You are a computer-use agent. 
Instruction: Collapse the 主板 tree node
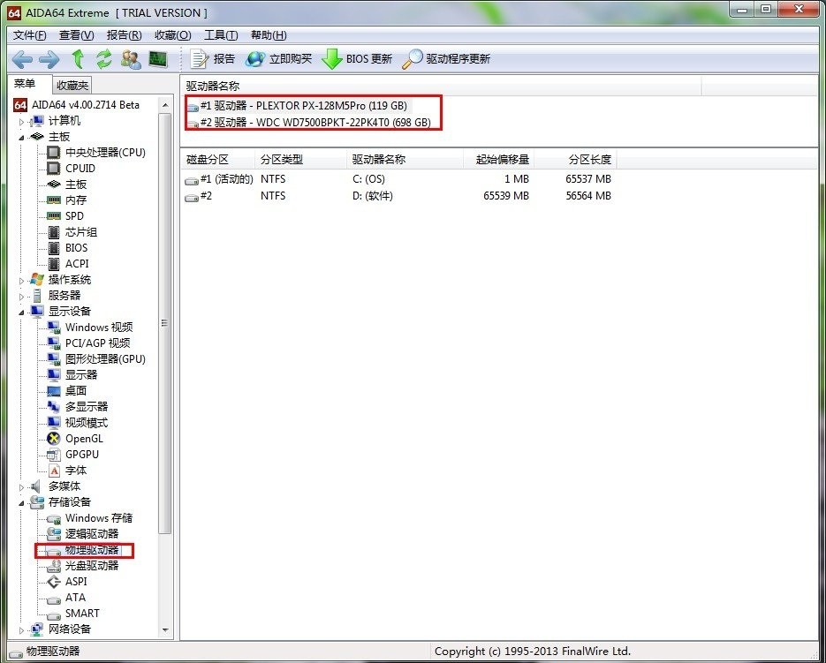coord(22,137)
